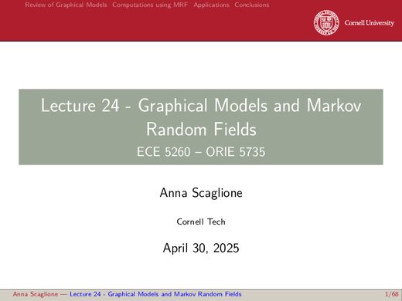Viewport: 402px width, 301px height.
Task: Click the date April 30, 2025
Action: (x=201, y=248)
